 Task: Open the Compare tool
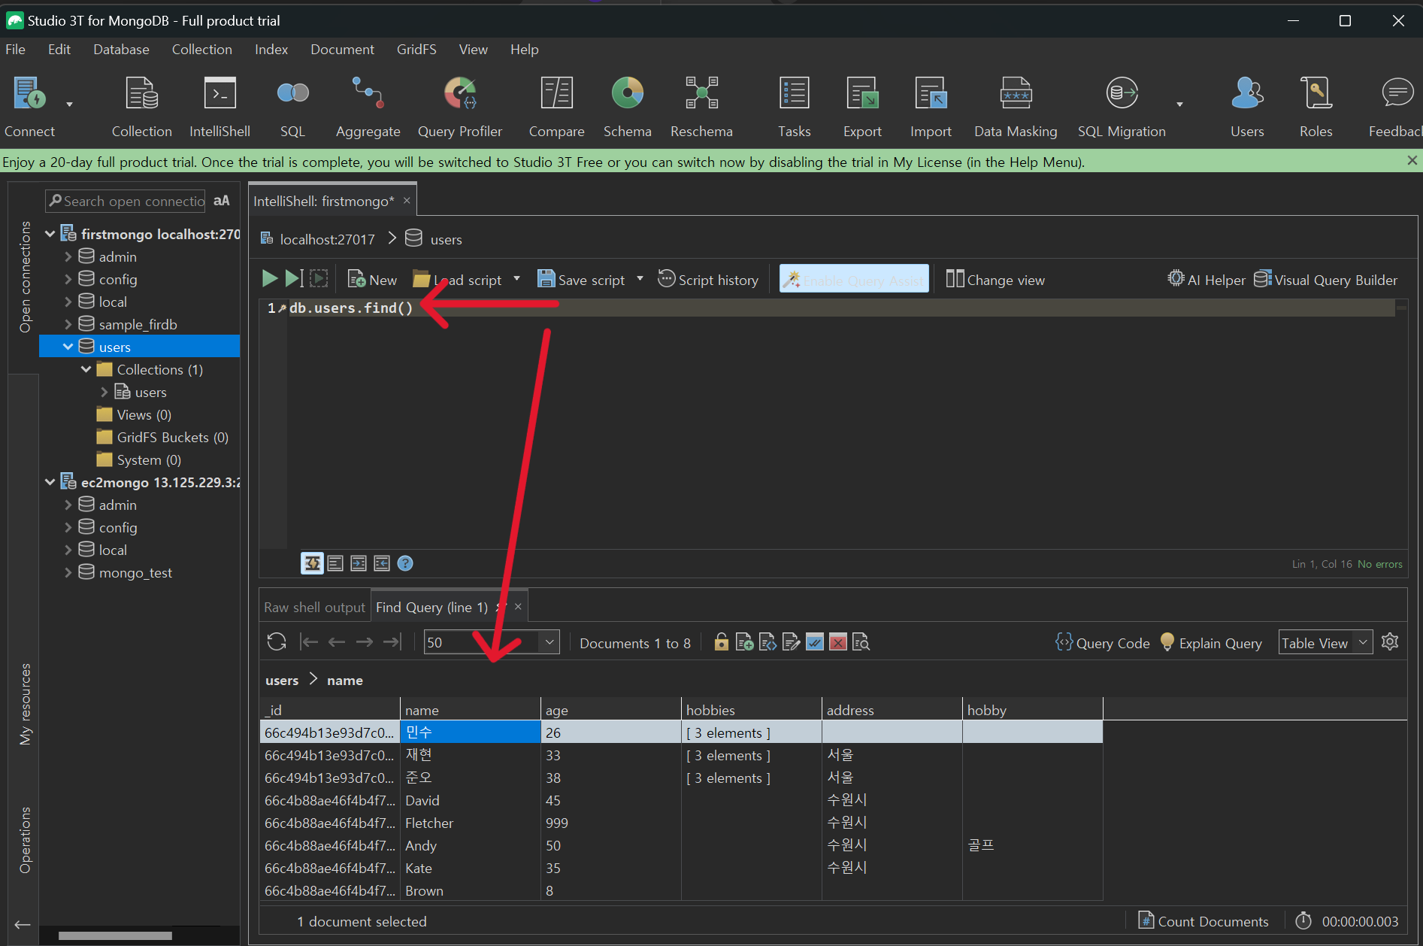(x=556, y=107)
